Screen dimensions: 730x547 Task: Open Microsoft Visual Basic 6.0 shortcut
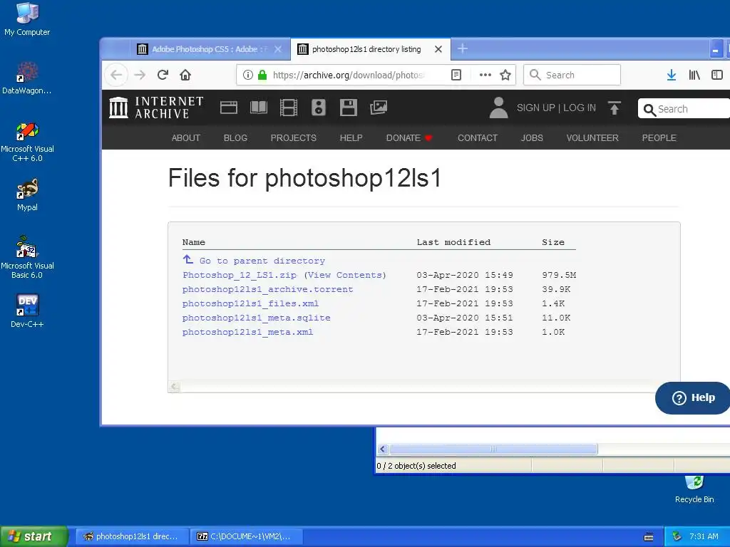pos(27,257)
